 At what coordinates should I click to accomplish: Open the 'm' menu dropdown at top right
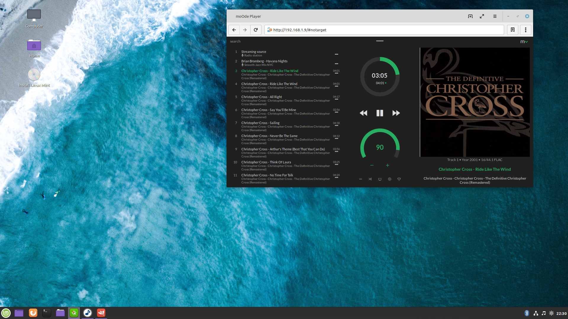524,42
